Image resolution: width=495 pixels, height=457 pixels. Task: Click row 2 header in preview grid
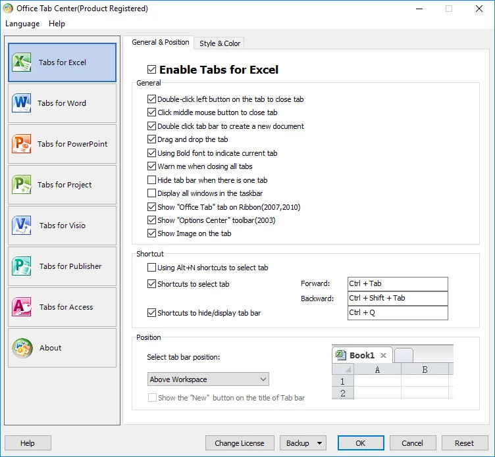click(x=342, y=393)
